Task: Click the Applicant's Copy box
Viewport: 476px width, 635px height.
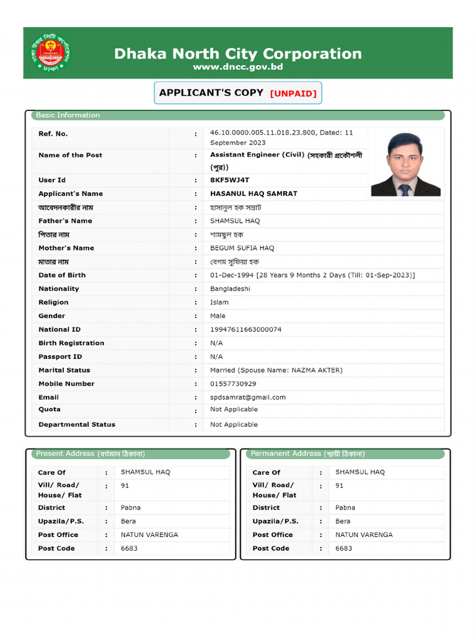Action: coord(238,93)
